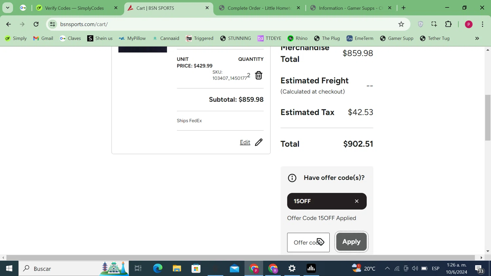Switch to Information Gamer Supps tab
Image resolution: width=491 pixels, height=276 pixels.
(x=351, y=8)
